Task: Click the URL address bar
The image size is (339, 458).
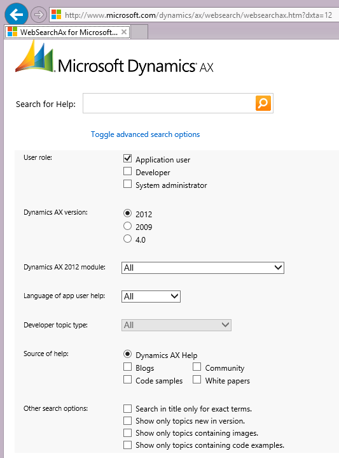Action: pos(194,15)
